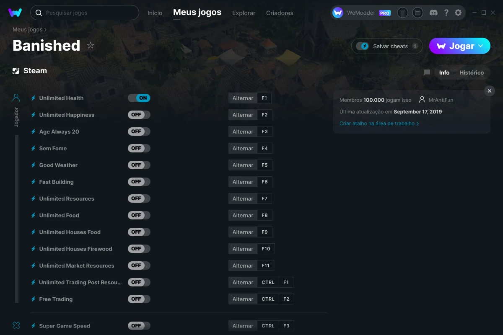Click the Pesquisar jogos search field

coord(85,13)
